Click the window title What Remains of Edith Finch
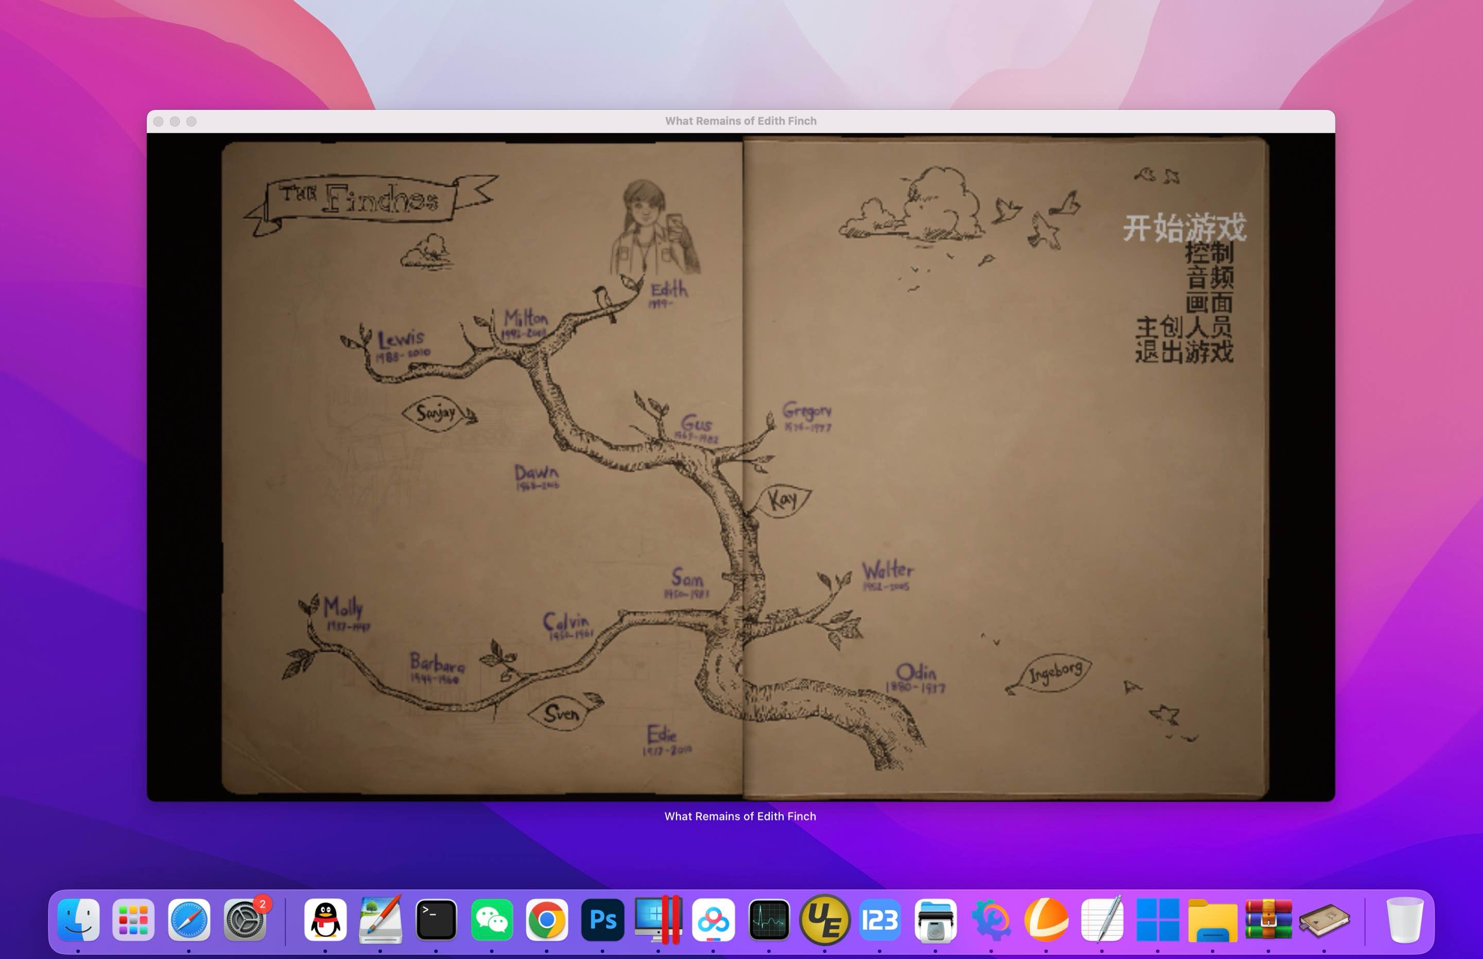Viewport: 1483px width, 959px height. click(x=740, y=121)
